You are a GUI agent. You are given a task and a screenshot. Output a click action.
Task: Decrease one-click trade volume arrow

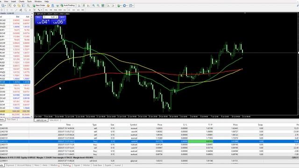(44, 17)
